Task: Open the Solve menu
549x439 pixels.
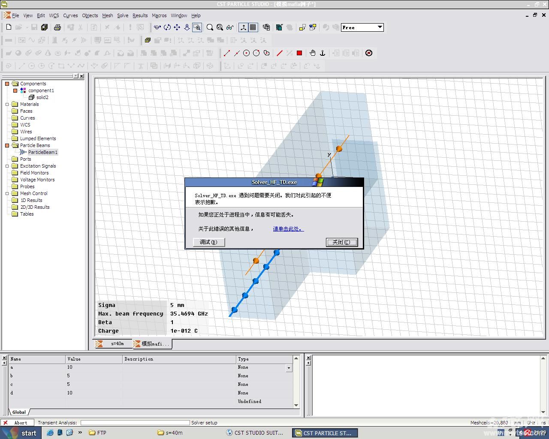Action: (x=123, y=15)
